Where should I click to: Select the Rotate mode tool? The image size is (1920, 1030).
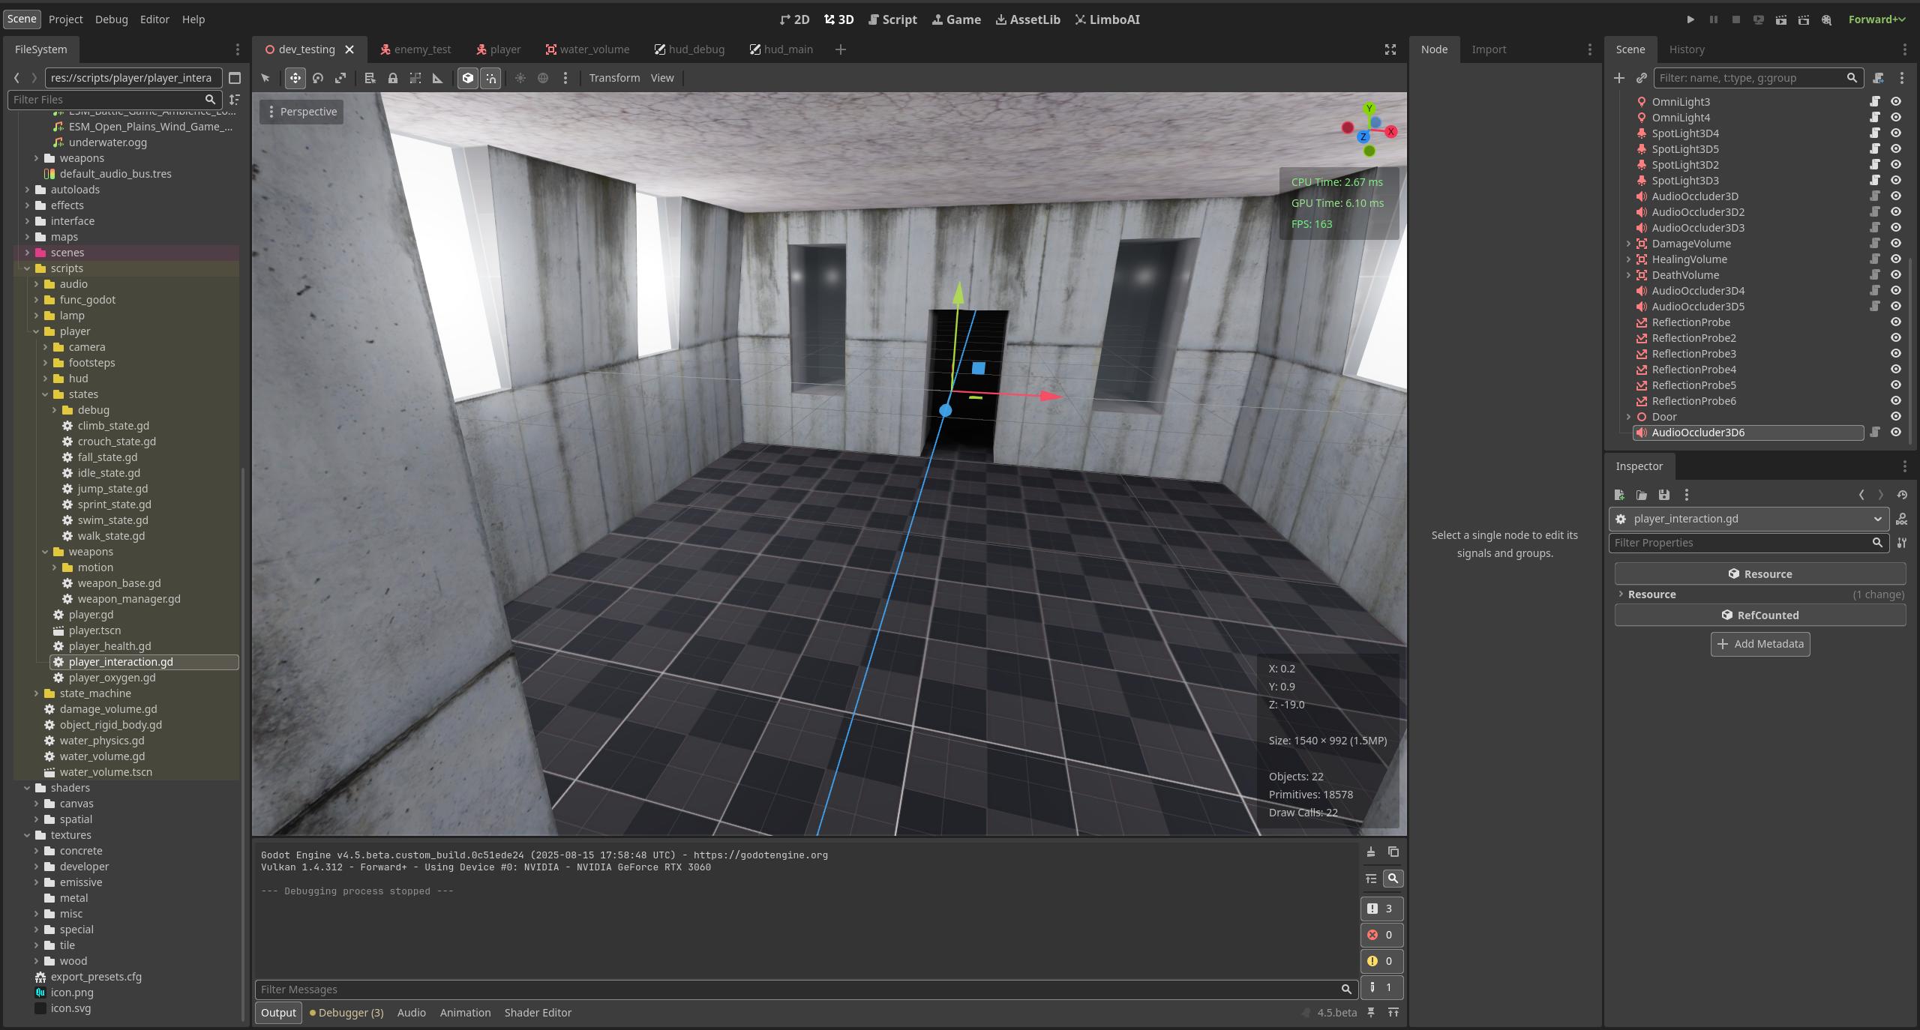pyautogui.click(x=318, y=78)
